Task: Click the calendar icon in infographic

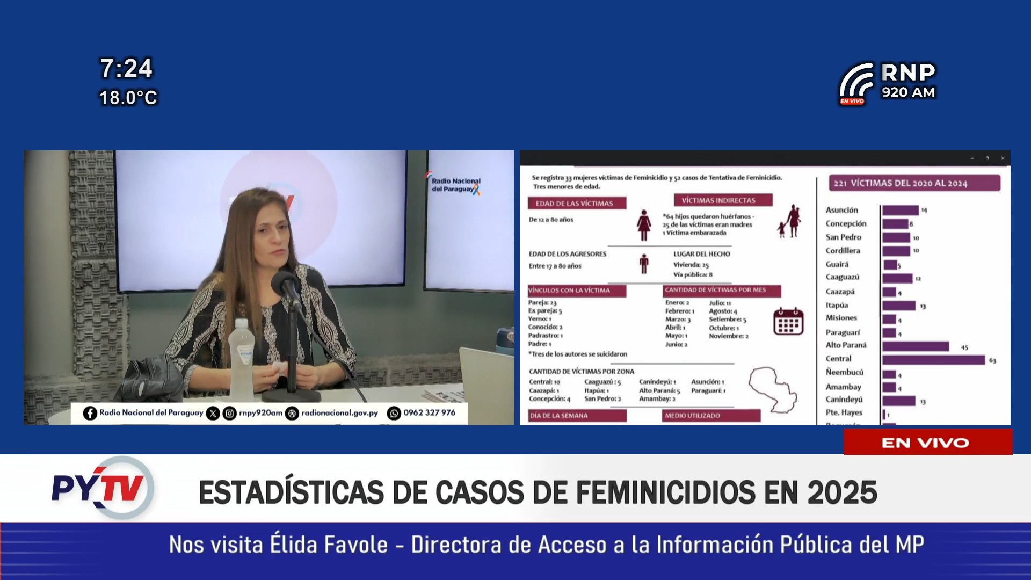Action: click(788, 322)
